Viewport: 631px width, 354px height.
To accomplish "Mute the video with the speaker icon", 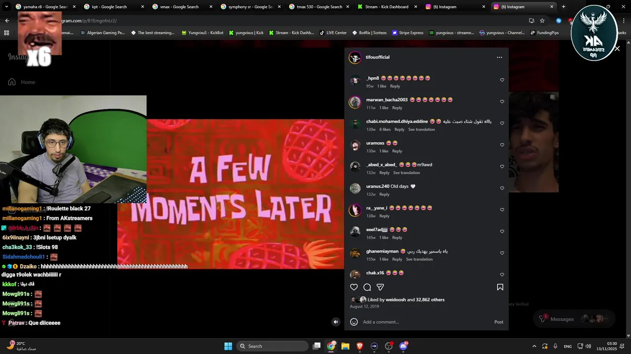I will click(336, 322).
